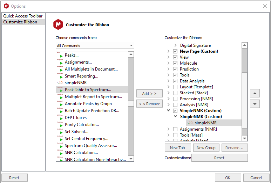Uncheck the Prediction tab checkbox

(175, 69)
